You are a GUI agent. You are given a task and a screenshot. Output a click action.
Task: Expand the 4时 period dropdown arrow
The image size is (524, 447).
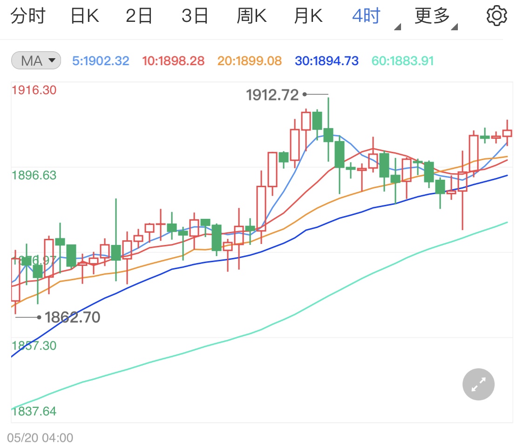[397, 27]
